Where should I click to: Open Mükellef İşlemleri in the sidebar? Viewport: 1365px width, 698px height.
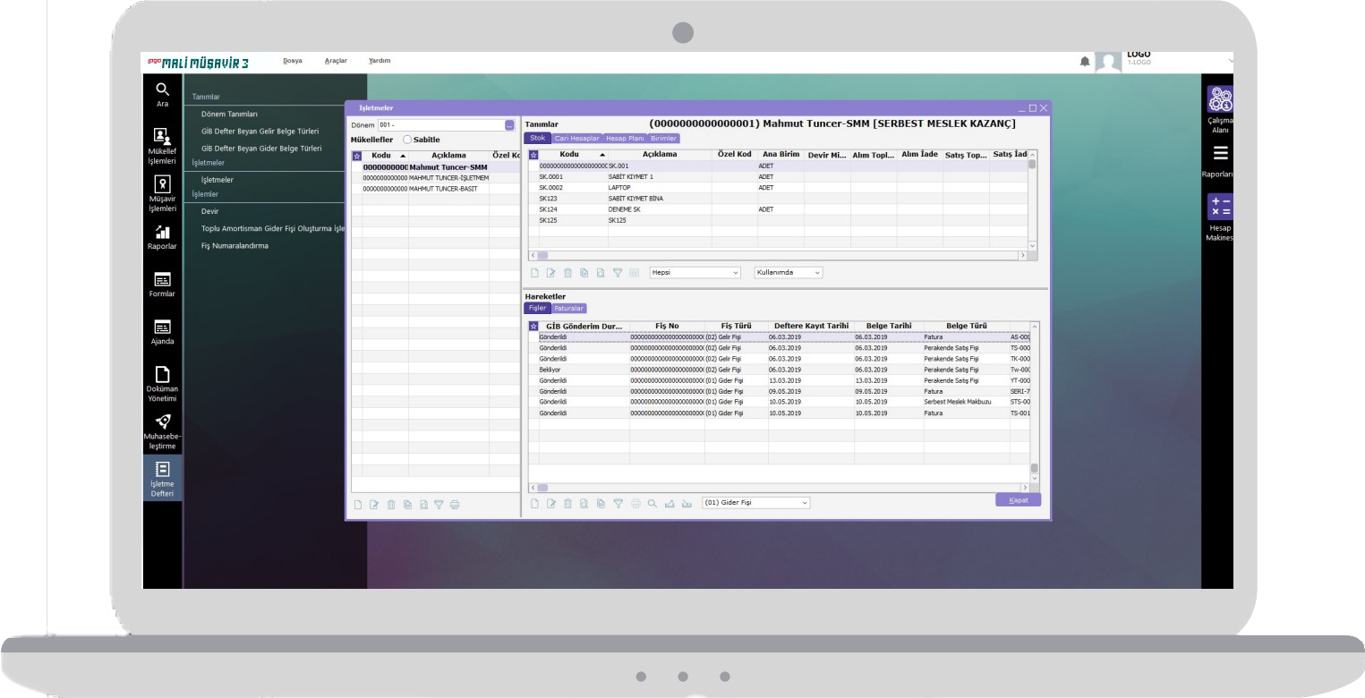162,145
